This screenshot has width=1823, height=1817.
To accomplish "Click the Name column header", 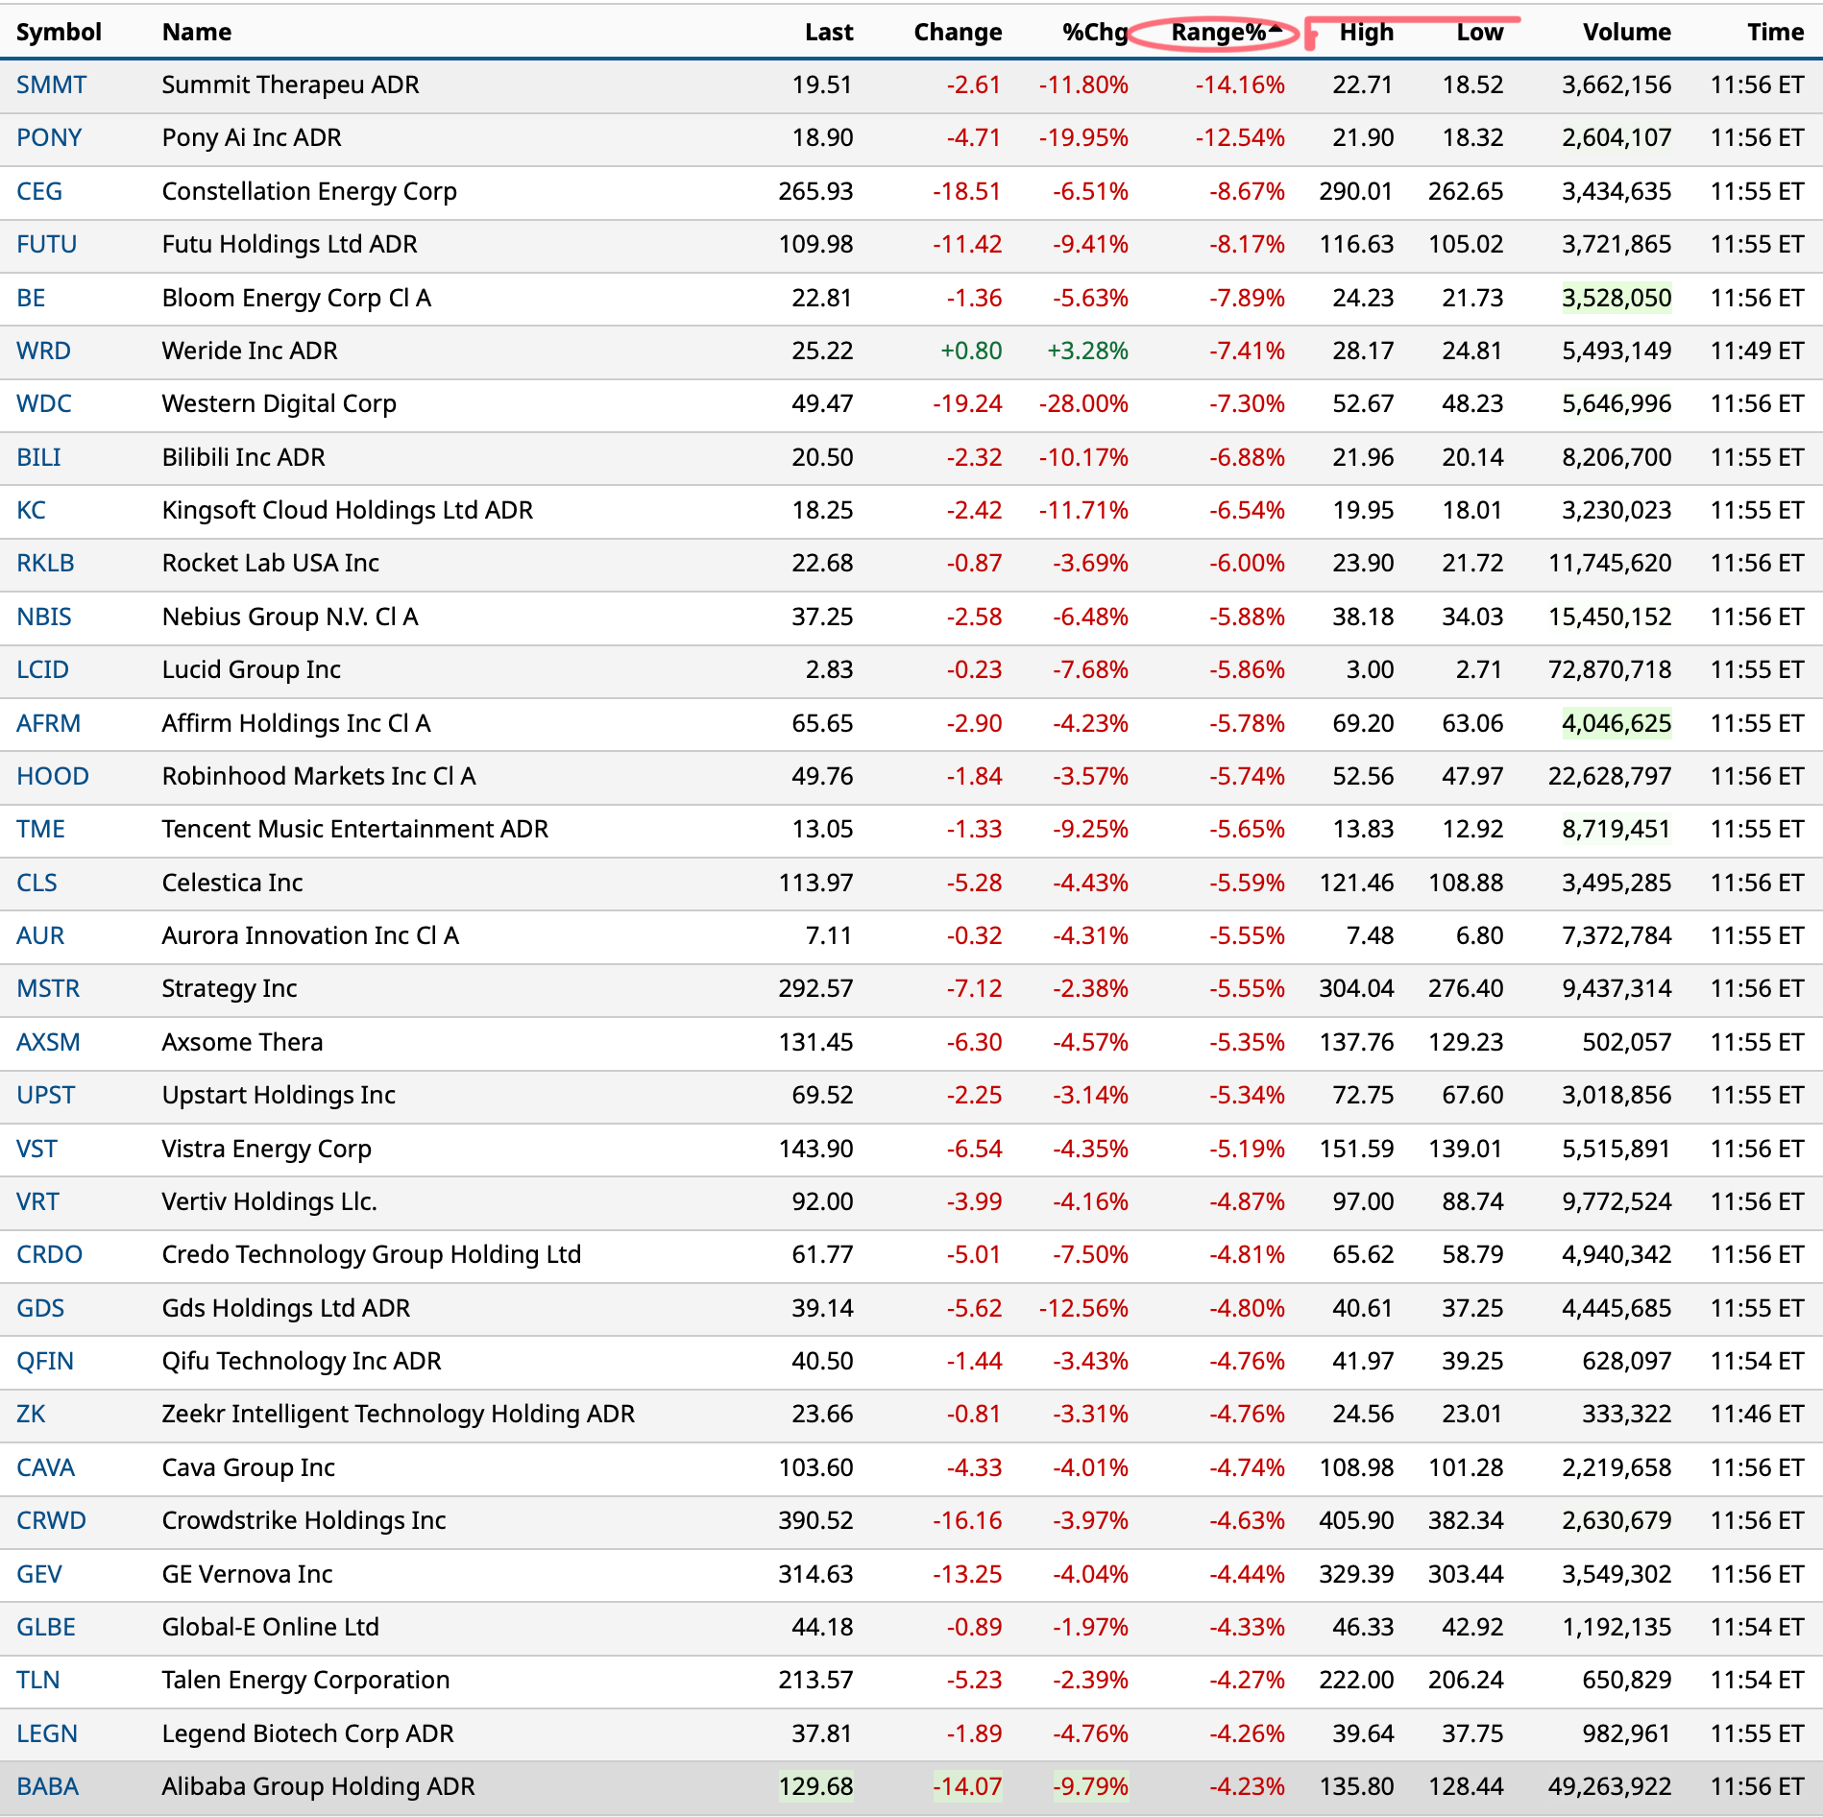I will 197,33.
